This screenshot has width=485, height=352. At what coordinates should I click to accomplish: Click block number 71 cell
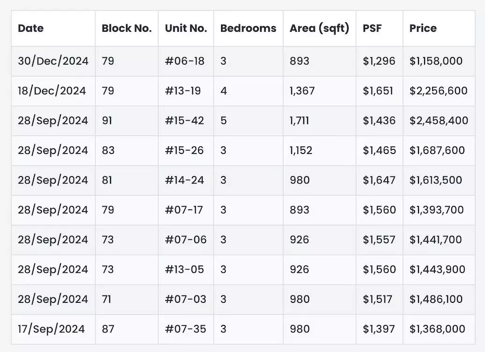click(127, 300)
